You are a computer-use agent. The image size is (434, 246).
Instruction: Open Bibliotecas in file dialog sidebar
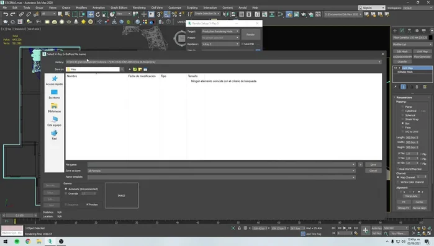(x=54, y=108)
